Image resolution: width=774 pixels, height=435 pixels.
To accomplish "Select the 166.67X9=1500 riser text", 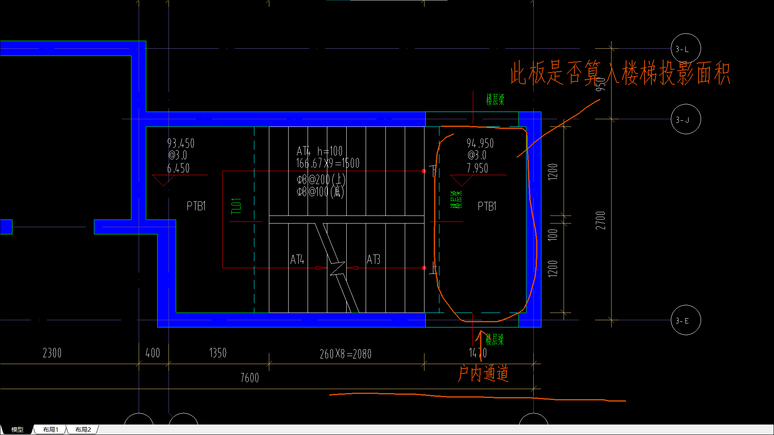I will click(x=328, y=163).
